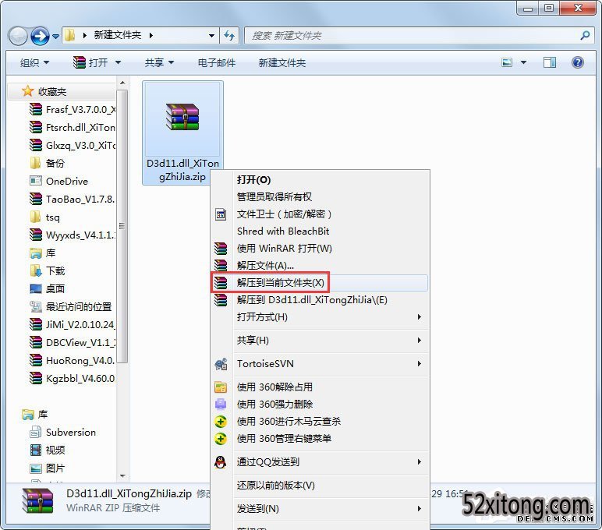The height and width of the screenshot is (530, 602).
Task: Open the 组织 toolbar menu
Action: (34, 62)
